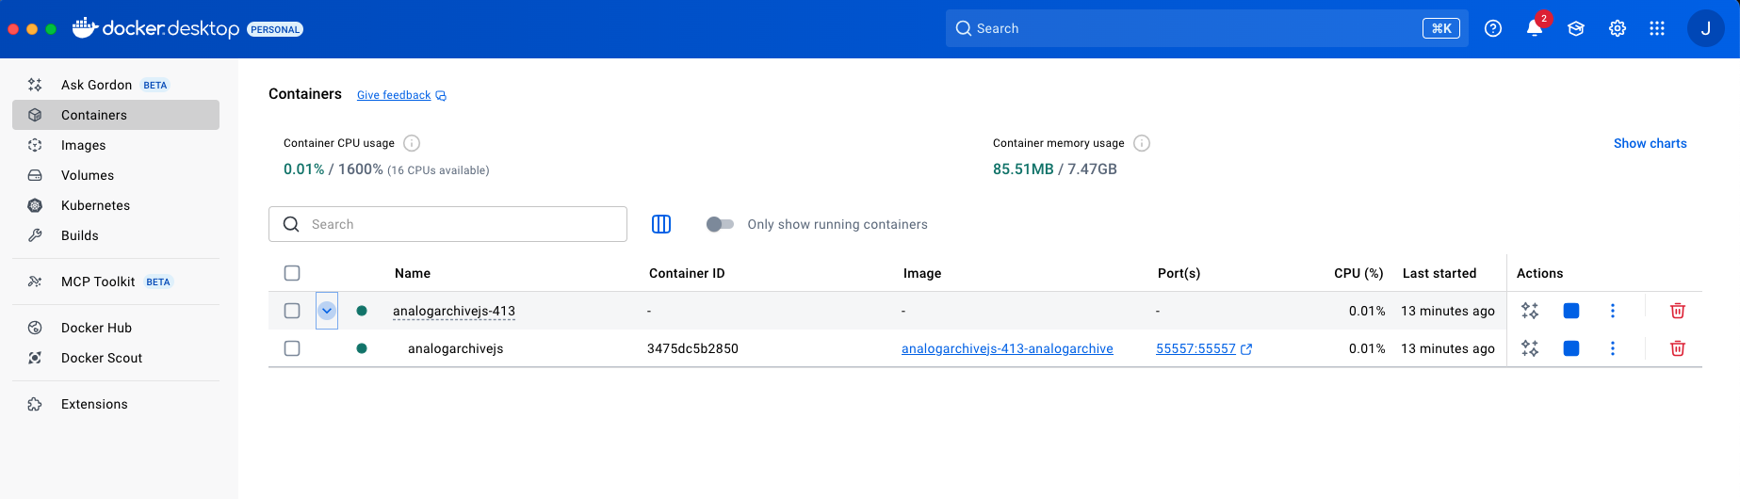Sort by the Port(s) column header
The height and width of the screenshot is (499, 1740).
pyautogui.click(x=1179, y=273)
